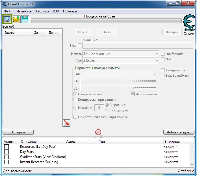The height and width of the screenshot is (176, 197).
Task: Activate the Day Stats script checkbox
Action: tap(7, 152)
